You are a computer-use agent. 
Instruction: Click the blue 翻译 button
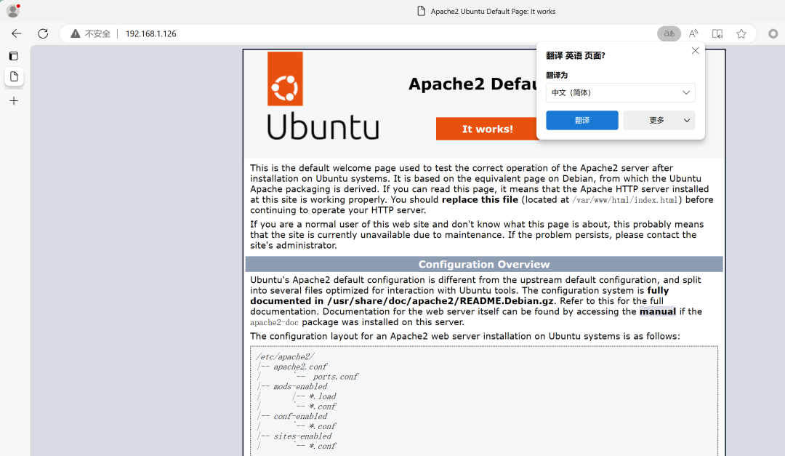tap(581, 120)
